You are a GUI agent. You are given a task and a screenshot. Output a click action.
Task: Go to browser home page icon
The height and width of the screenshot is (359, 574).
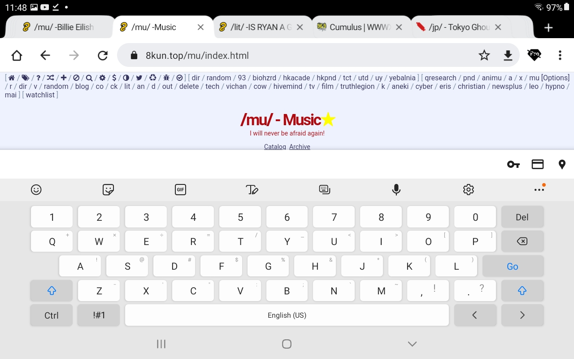17,56
